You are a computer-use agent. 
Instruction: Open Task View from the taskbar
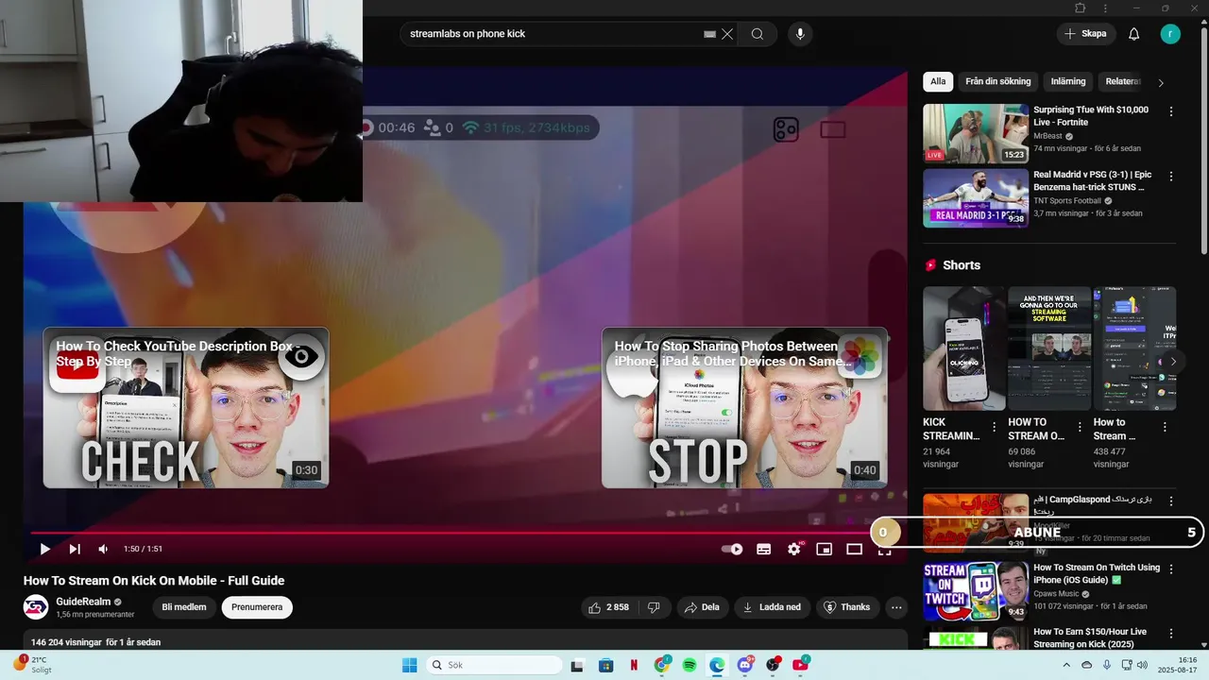(x=577, y=665)
